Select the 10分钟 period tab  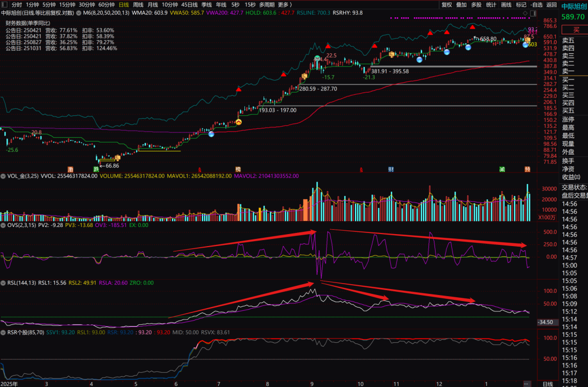click(x=170, y=5)
